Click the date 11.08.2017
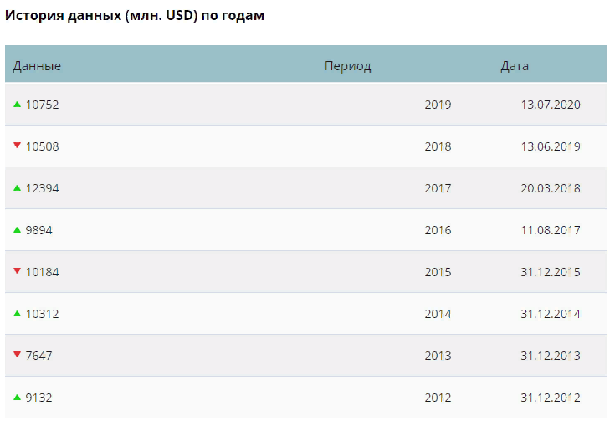The image size is (615, 431). (x=550, y=230)
